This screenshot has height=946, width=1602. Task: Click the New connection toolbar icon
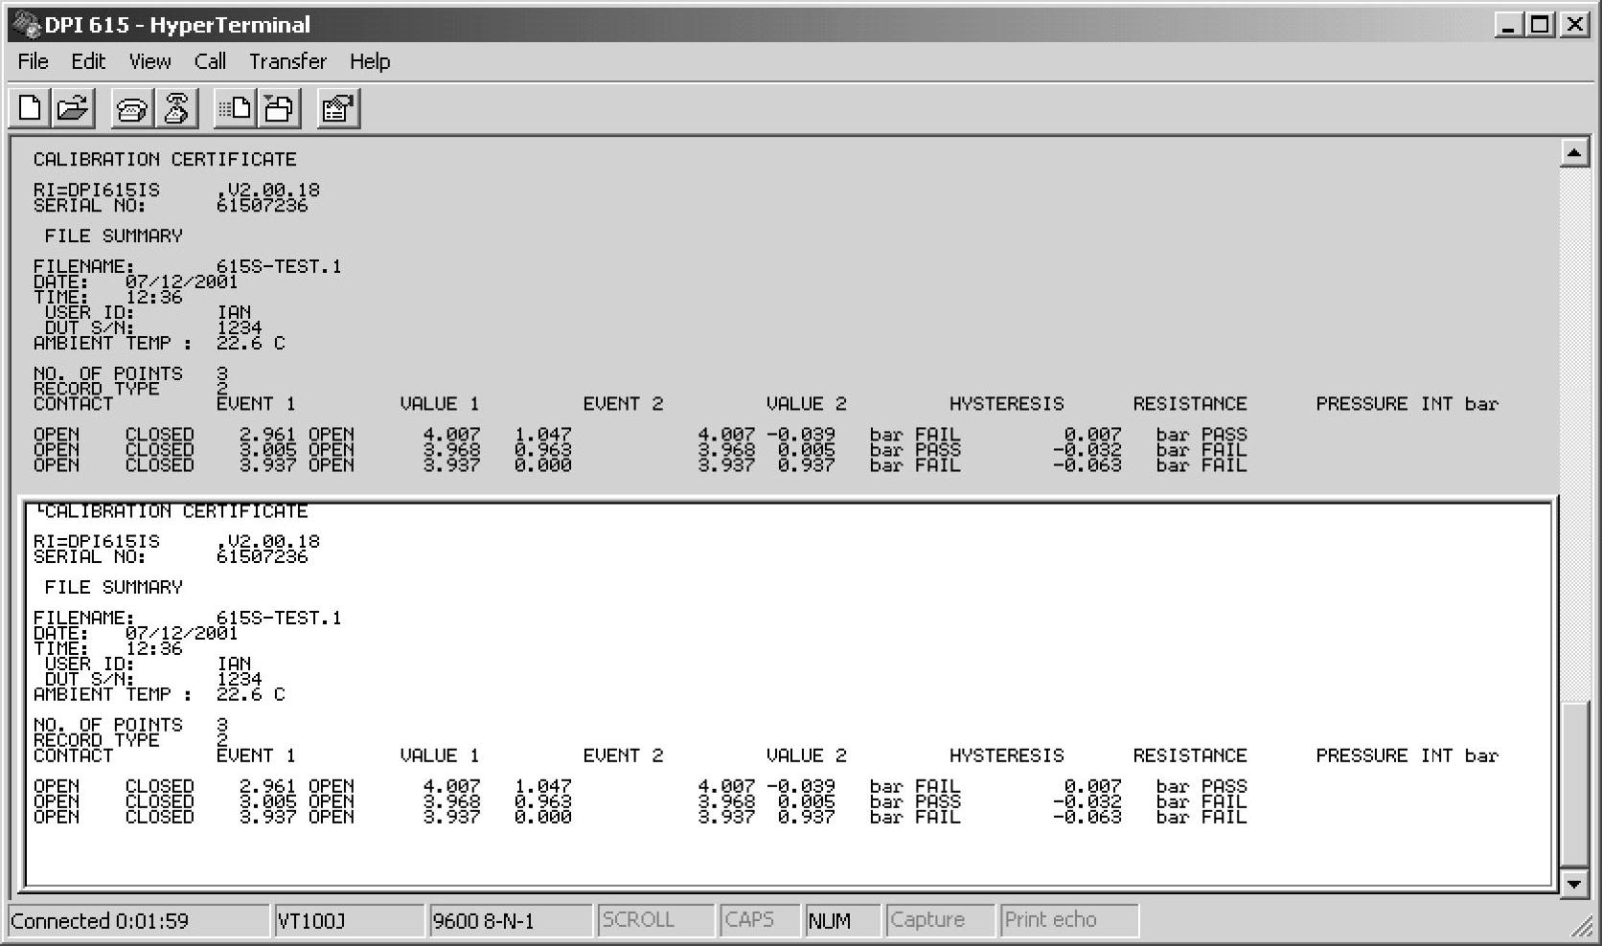pyautogui.click(x=30, y=108)
